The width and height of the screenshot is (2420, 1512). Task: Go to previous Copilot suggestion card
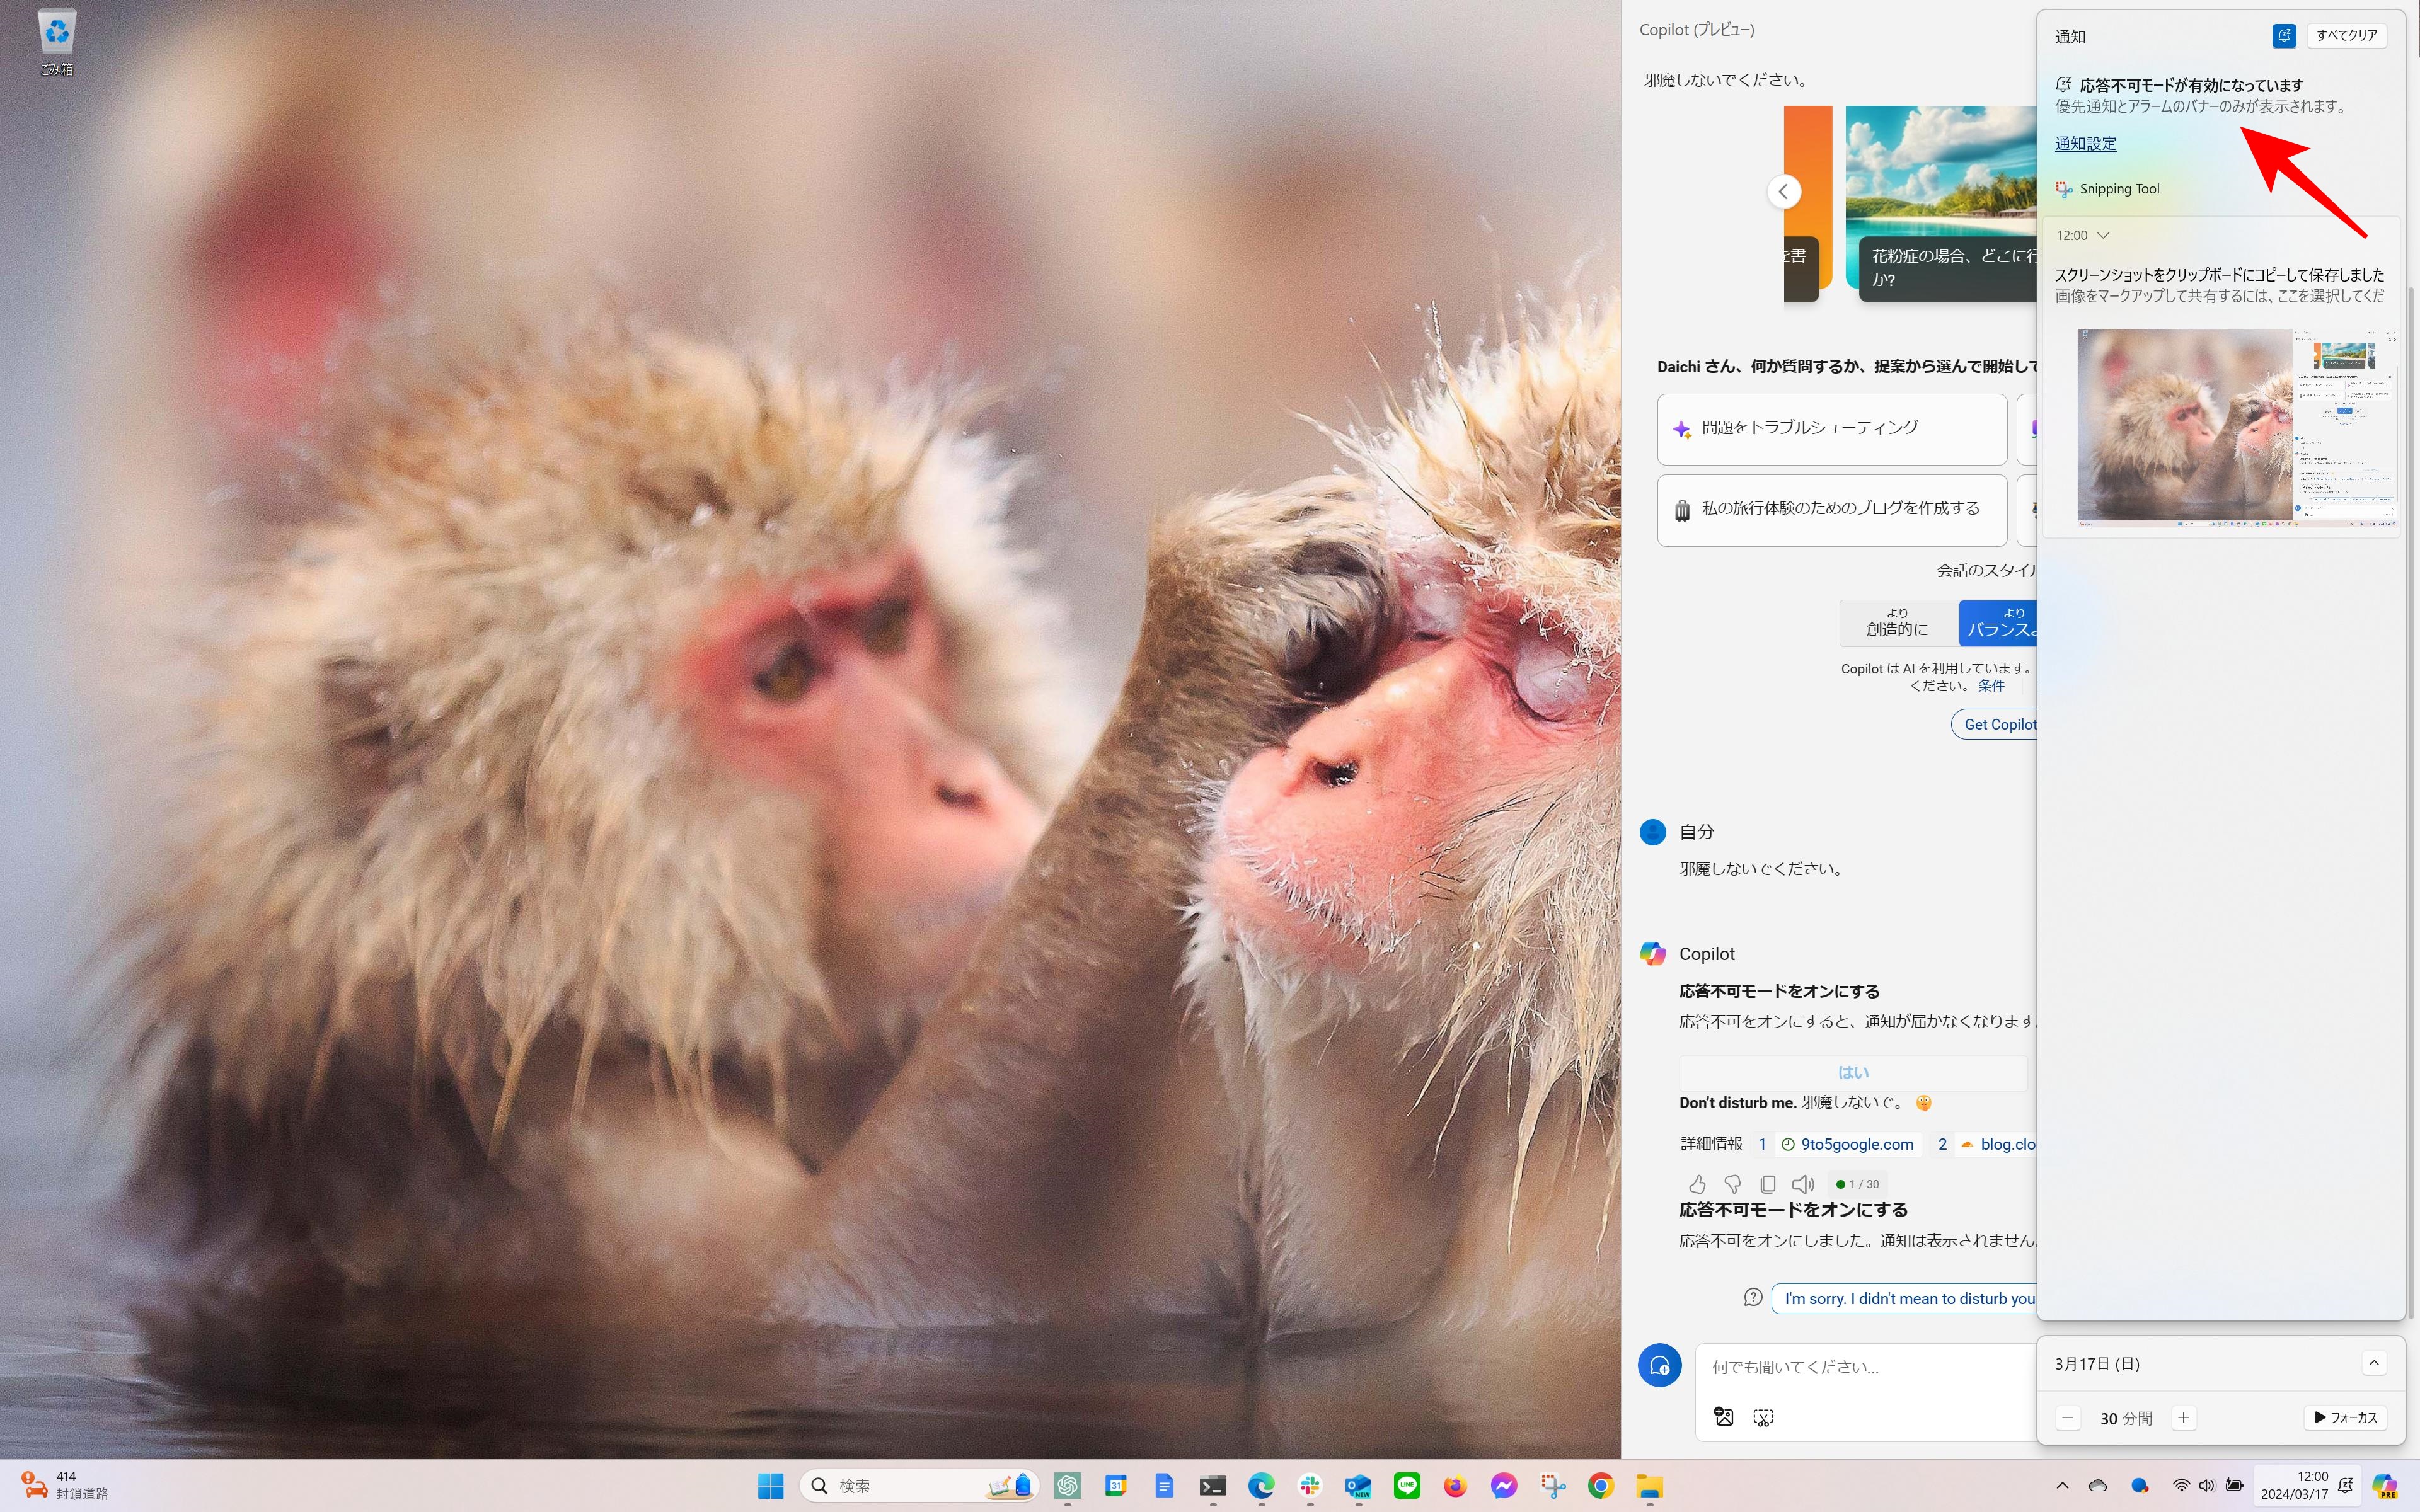click(x=1784, y=191)
